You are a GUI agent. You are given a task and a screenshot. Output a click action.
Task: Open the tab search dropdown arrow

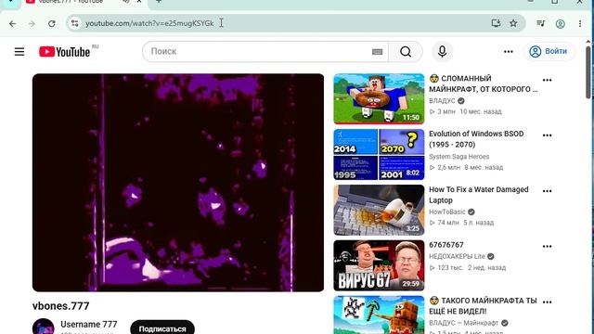(10, 2)
